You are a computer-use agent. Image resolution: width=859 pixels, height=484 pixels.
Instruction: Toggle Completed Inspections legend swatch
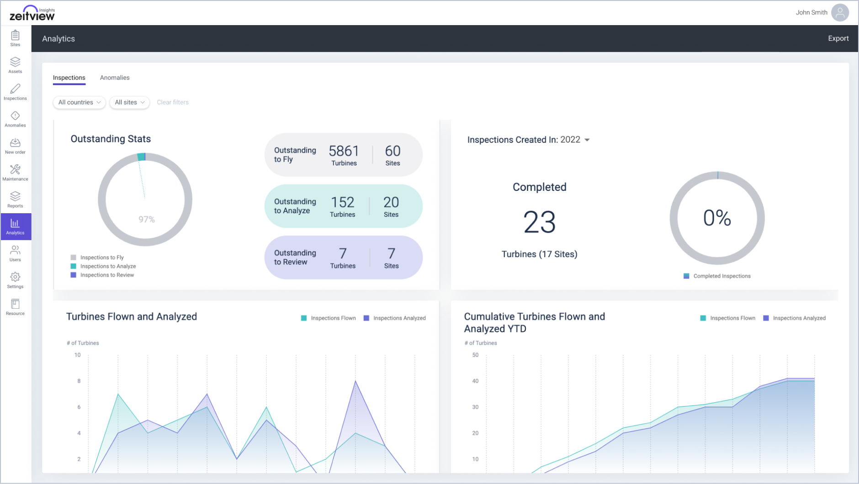coord(686,276)
